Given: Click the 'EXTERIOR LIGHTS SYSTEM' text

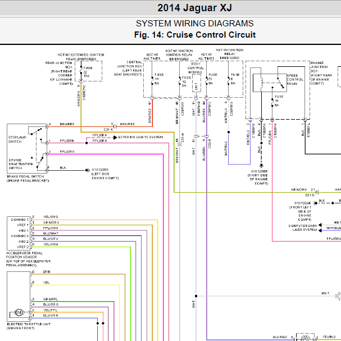Looking at the screenshot, I should coord(140,137).
